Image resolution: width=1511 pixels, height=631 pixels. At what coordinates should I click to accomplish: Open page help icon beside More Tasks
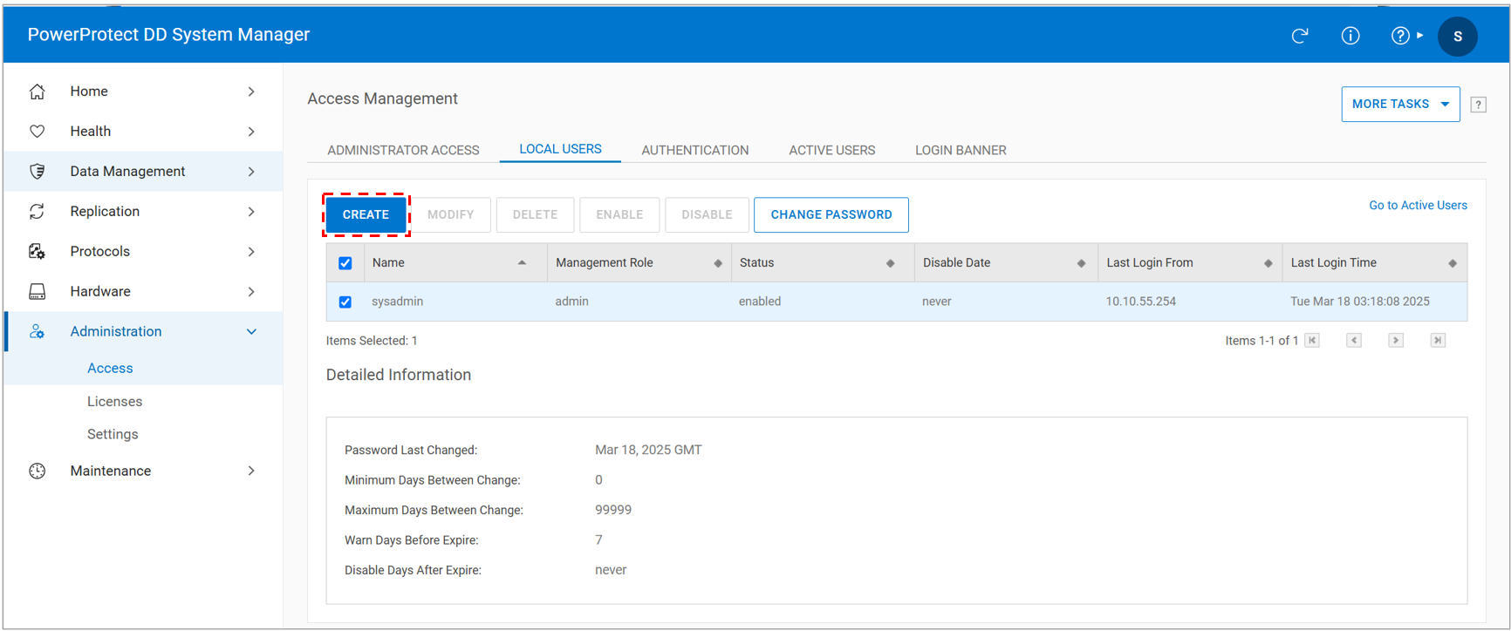pyautogui.click(x=1478, y=105)
